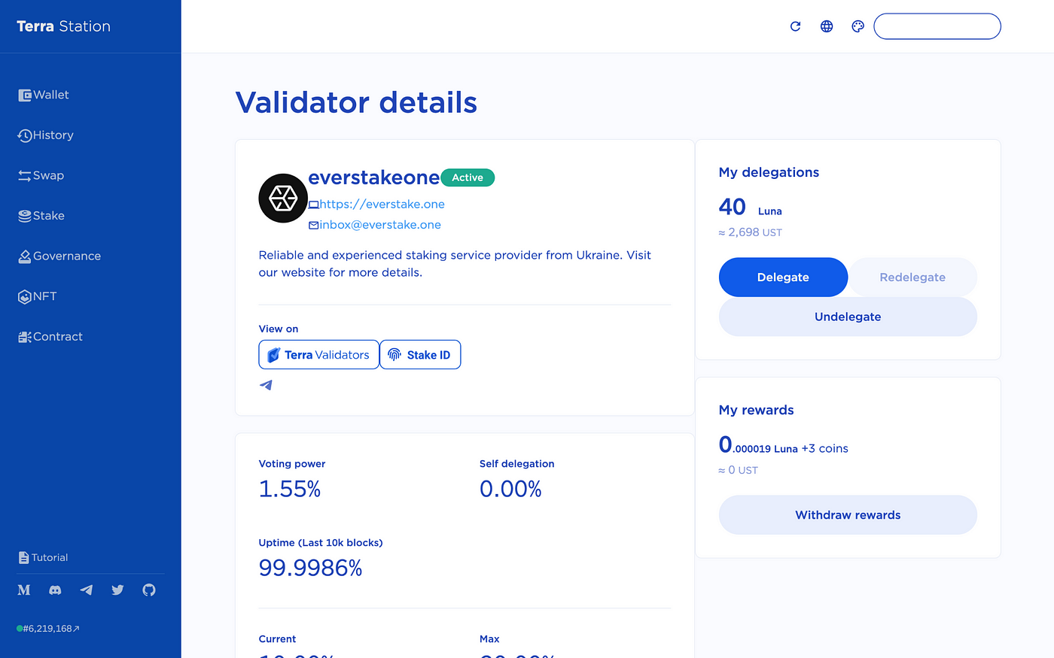Open the Discord icon in sidebar footer
Image resolution: width=1054 pixels, height=658 pixels.
pos(55,590)
